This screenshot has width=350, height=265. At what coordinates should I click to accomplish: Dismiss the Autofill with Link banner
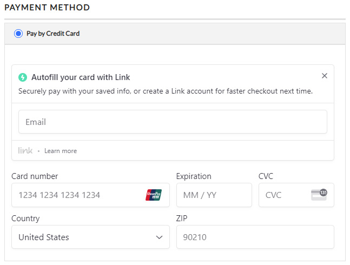[325, 76]
